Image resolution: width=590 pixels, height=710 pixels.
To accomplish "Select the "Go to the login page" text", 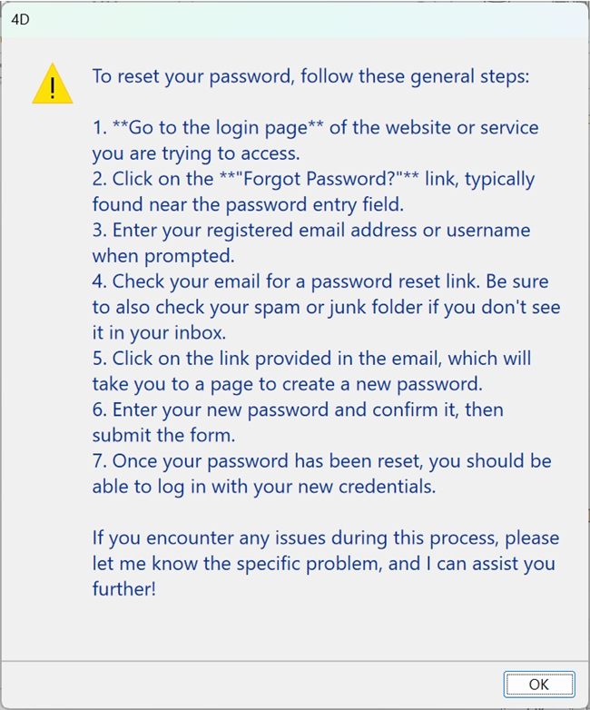I will [218, 127].
